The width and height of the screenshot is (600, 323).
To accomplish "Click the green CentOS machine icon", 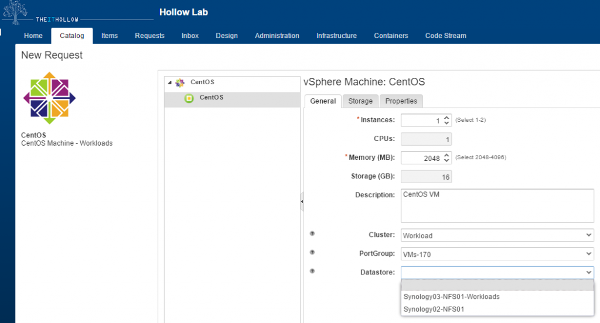I will 189,98.
